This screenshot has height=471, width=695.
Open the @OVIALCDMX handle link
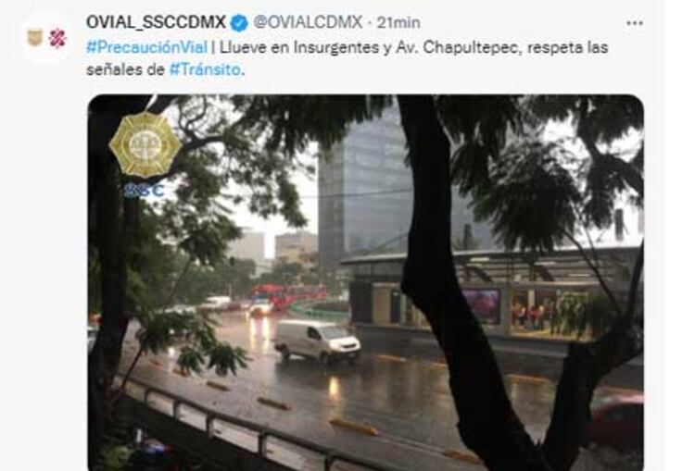[x=308, y=22]
